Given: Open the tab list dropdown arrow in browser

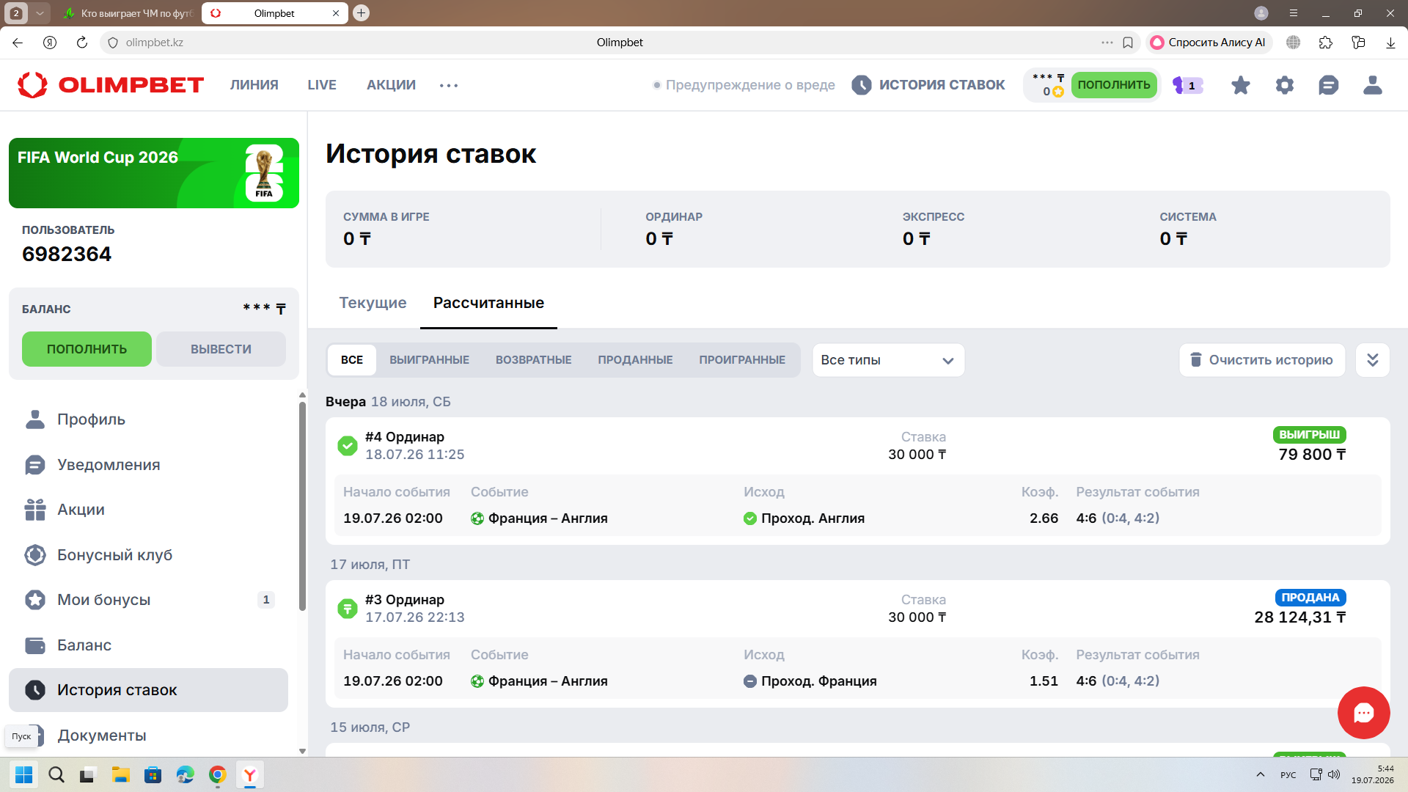Looking at the screenshot, I should point(40,13).
